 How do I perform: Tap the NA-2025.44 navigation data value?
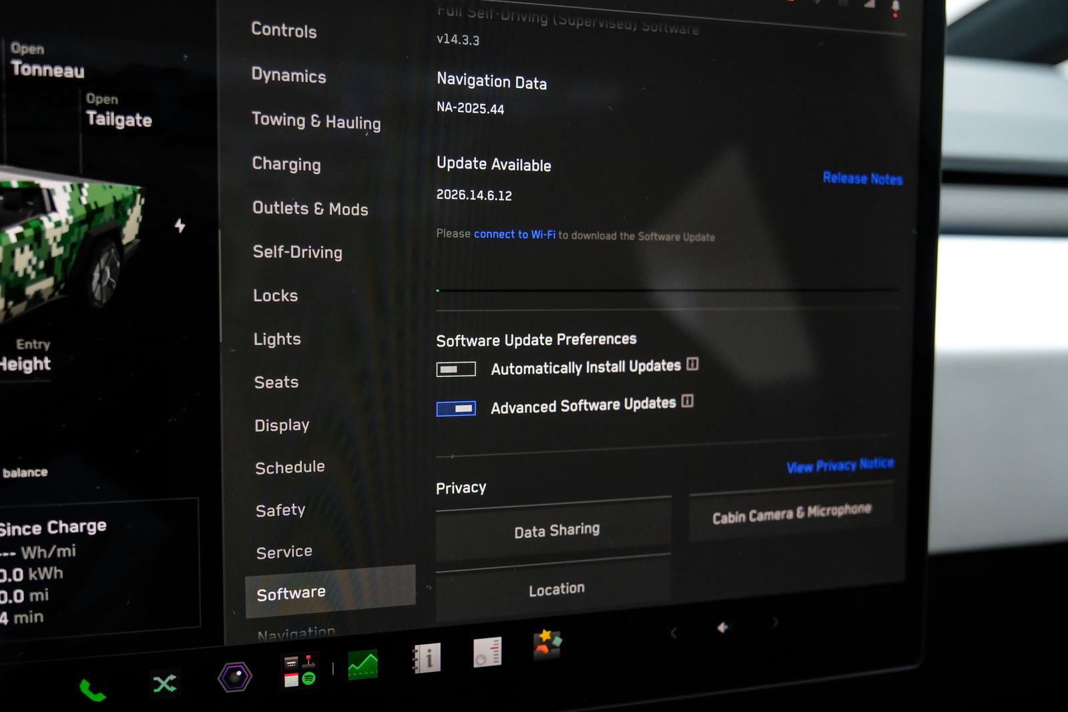coord(471,107)
